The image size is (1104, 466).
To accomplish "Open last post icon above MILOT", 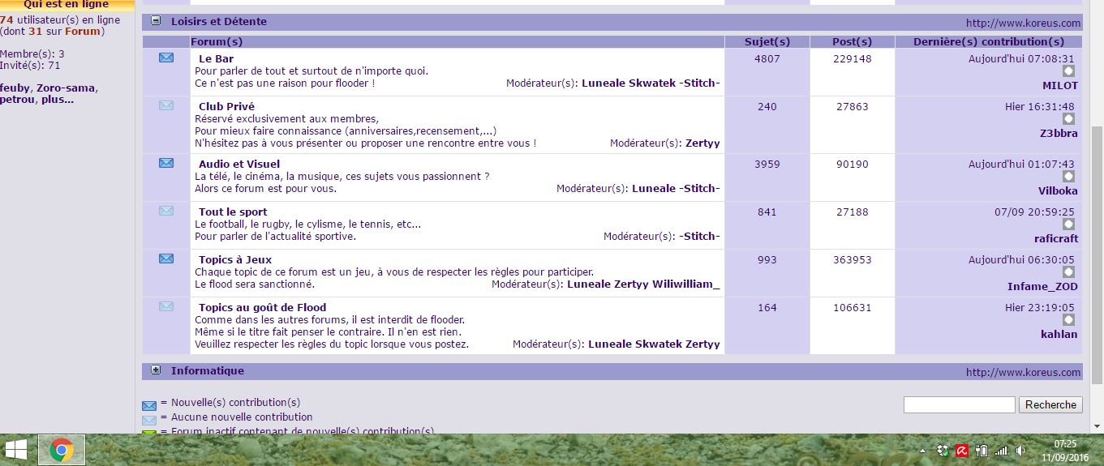I will click(1068, 71).
